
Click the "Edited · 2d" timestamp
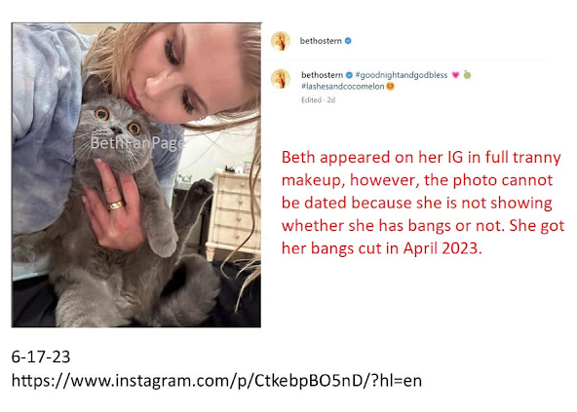[x=319, y=100]
